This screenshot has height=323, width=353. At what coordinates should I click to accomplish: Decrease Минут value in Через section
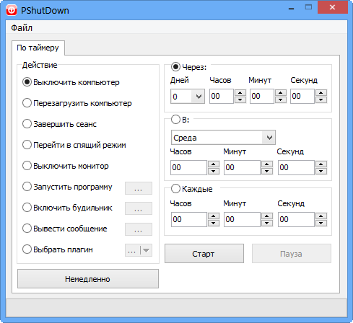(x=281, y=99)
